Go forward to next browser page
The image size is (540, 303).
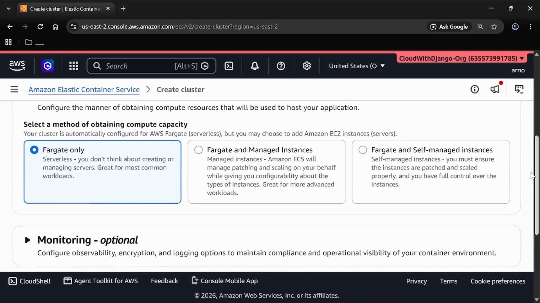[x=25, y=27]
